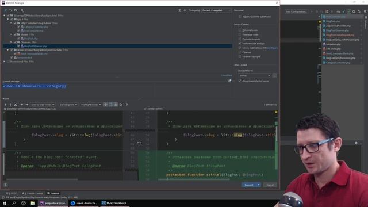This screenshot has width=368, height=207.
Task: Enable Update copyright checkbox
Action: click(x=240, y=56)
